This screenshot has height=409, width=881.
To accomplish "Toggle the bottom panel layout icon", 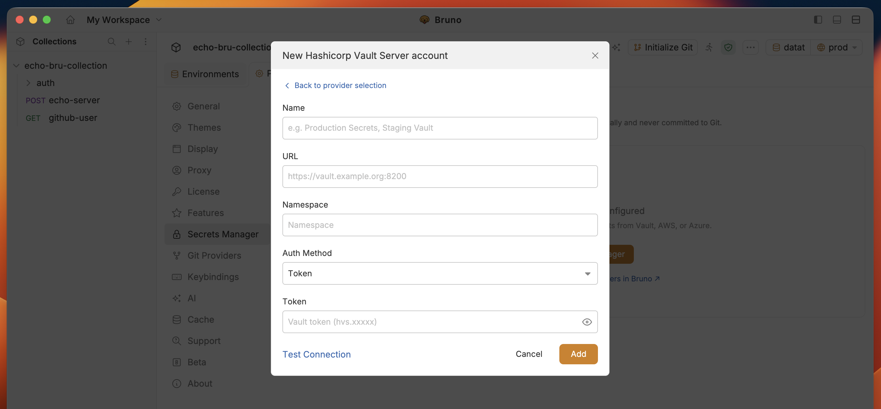I will click(x=837, y=20).
